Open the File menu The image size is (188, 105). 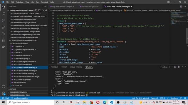click(7, 2)
